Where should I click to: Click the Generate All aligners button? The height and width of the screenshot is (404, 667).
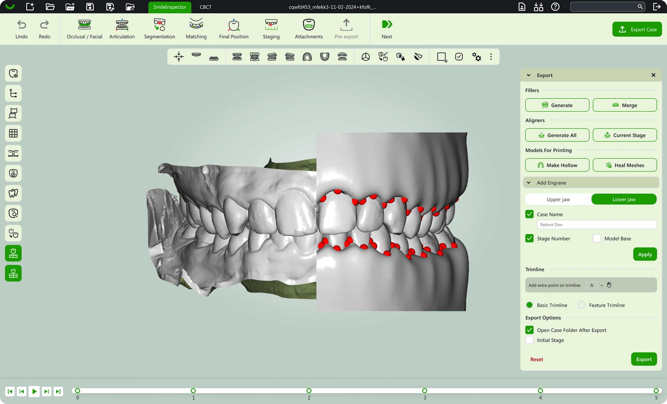click(557, 135)
